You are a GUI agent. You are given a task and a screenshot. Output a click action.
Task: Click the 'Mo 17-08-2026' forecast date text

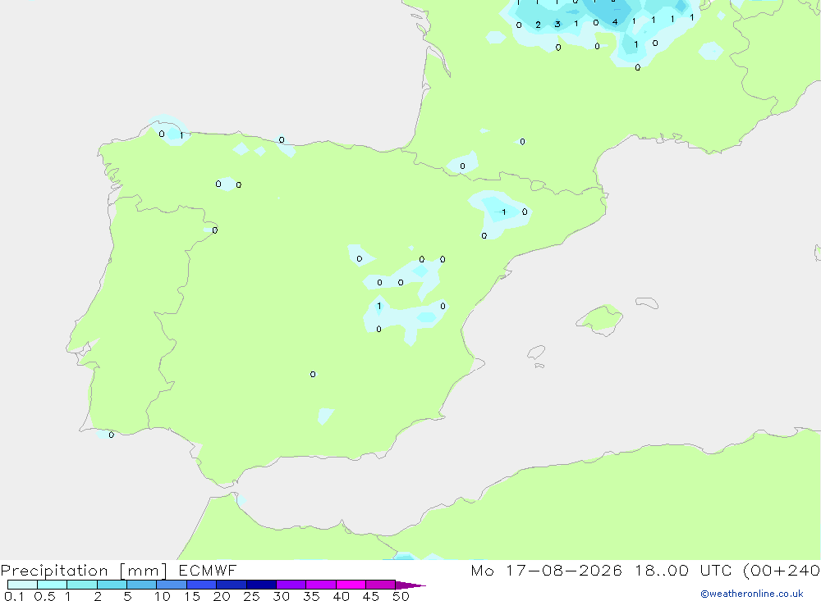[x=546, y=571]
